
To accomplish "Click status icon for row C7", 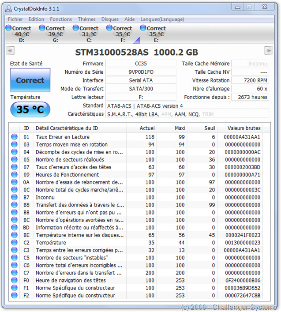I will pos(14,273).
